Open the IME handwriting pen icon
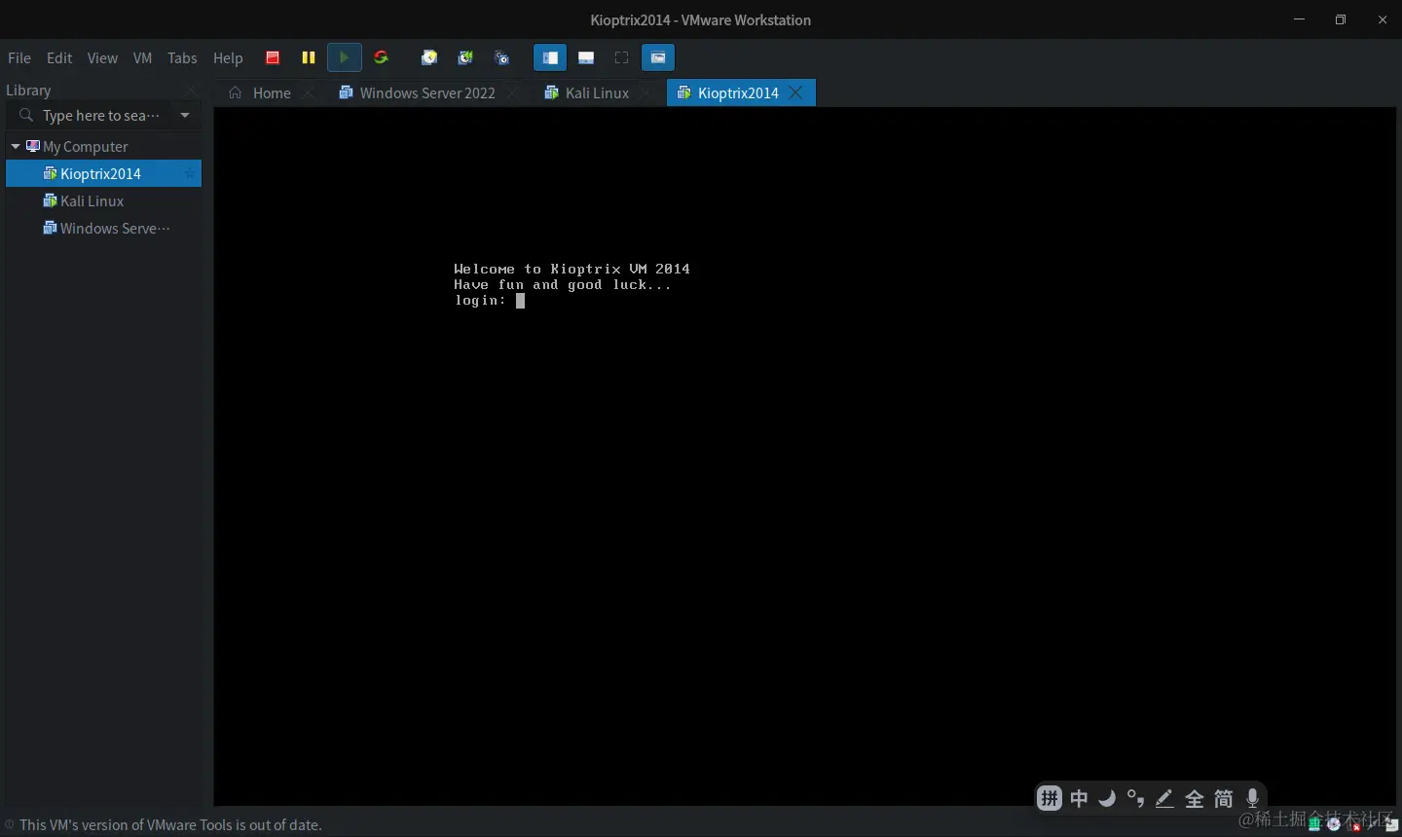Screen dimensions: 1402x837 (x=1164, y=799)
